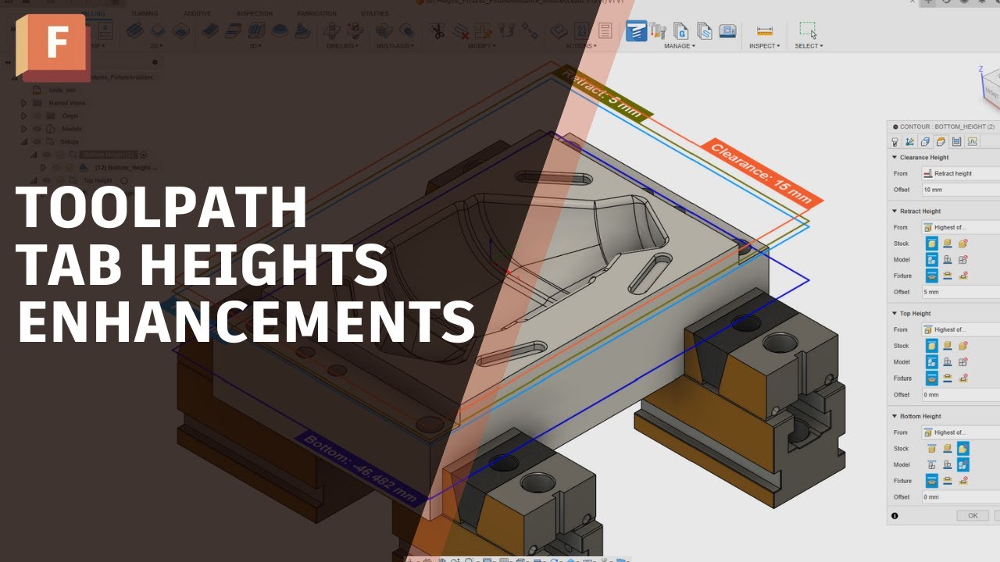Activate the Top Height setup radio button
Screen dimensions: 1000x562
pos(124,180)
